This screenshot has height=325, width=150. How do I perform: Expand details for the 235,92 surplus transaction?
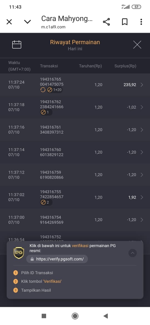coord(142,84)
